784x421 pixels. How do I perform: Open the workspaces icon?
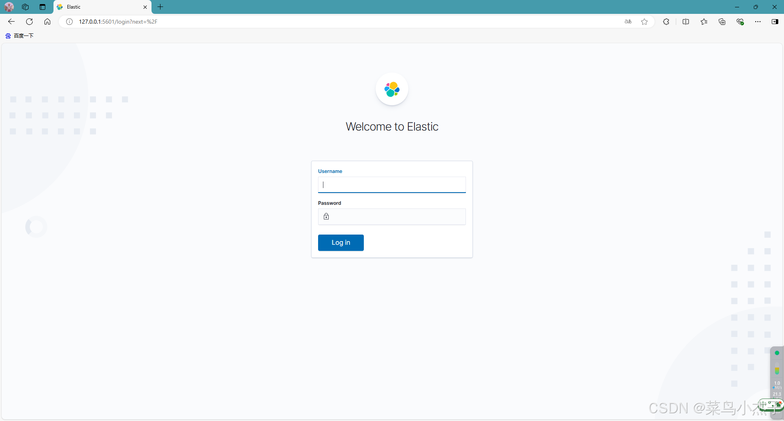click(x=25, y=7)
